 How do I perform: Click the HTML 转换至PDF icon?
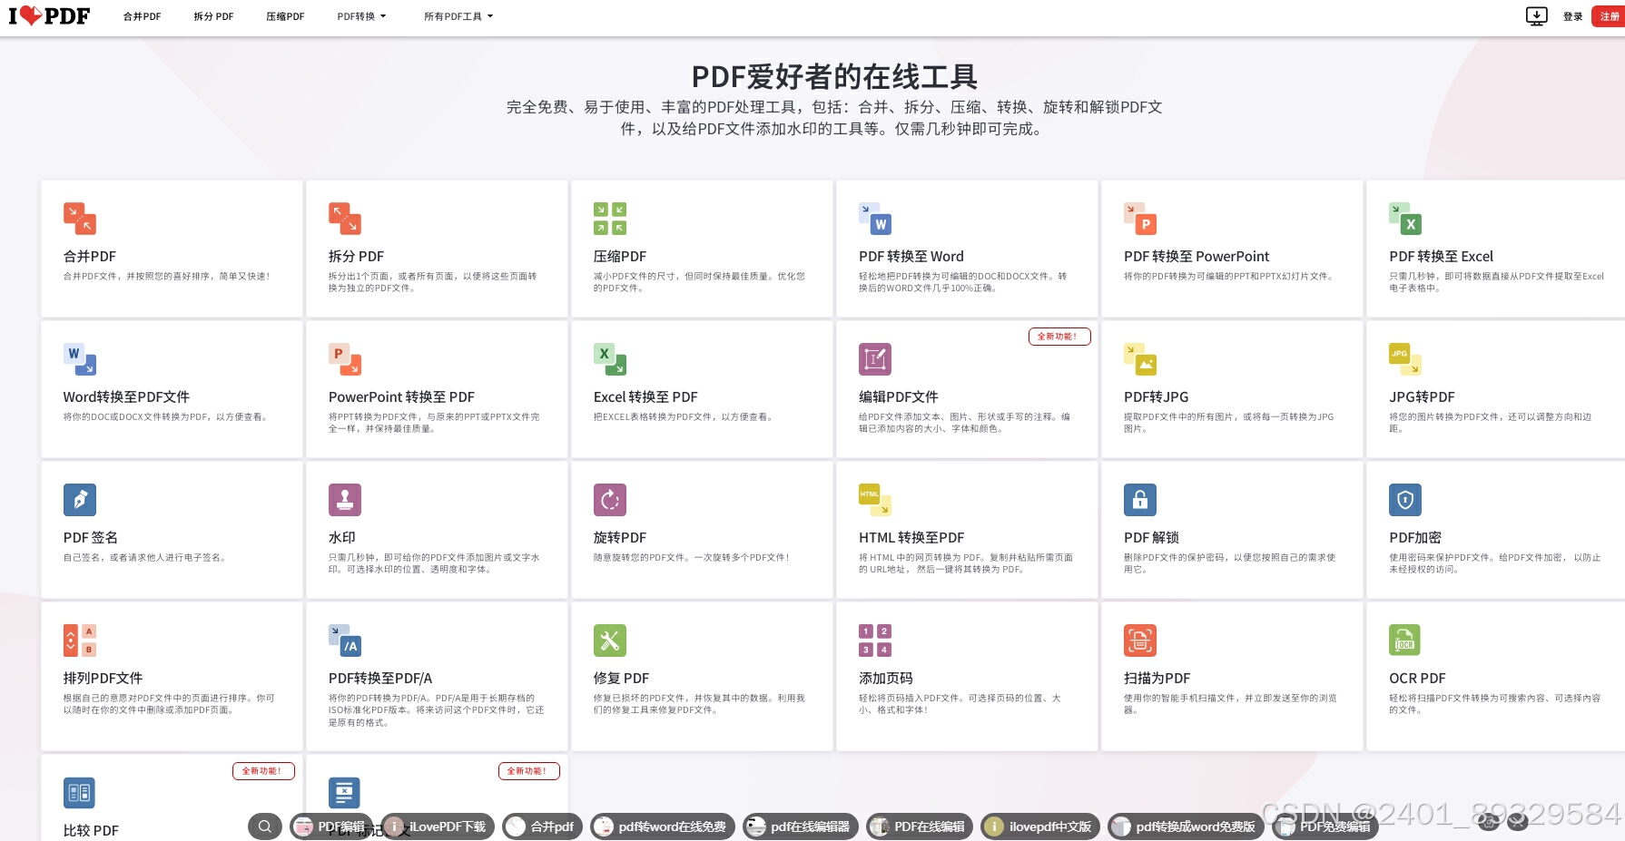(875, 500)
